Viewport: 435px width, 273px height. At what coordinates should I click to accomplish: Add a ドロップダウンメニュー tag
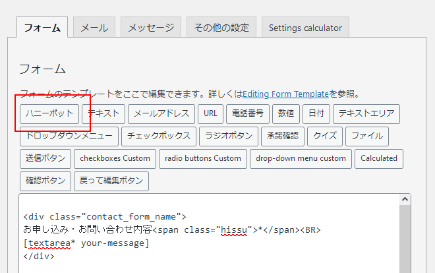tap(69, 136)
